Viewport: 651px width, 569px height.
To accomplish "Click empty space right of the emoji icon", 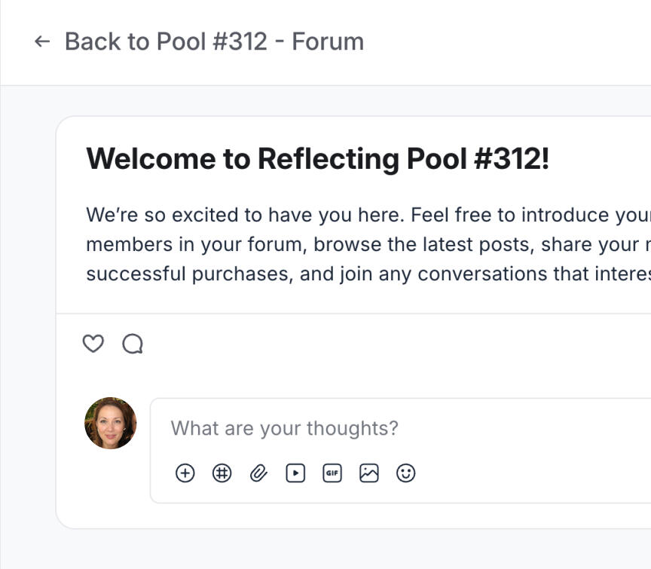I will coord(531,473).
